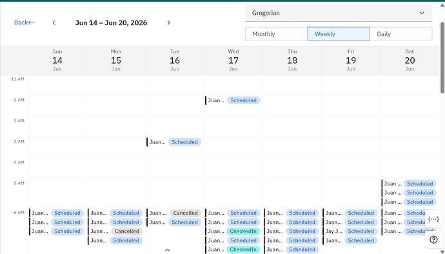Open Jay J... Scheduled appointment on Friday
Viewport: 445px width, 254px height.
point(350,231)
